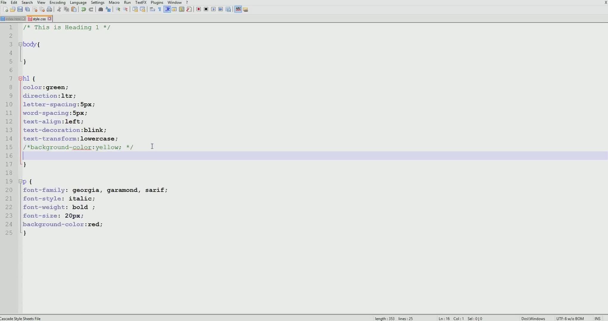608x321 pixels.
Task: Collapse the h1 block fold marker
Action: [20, 79]
